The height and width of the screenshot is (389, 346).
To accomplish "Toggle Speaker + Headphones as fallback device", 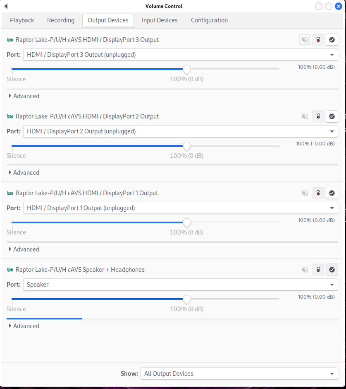I will coord(332,270).
